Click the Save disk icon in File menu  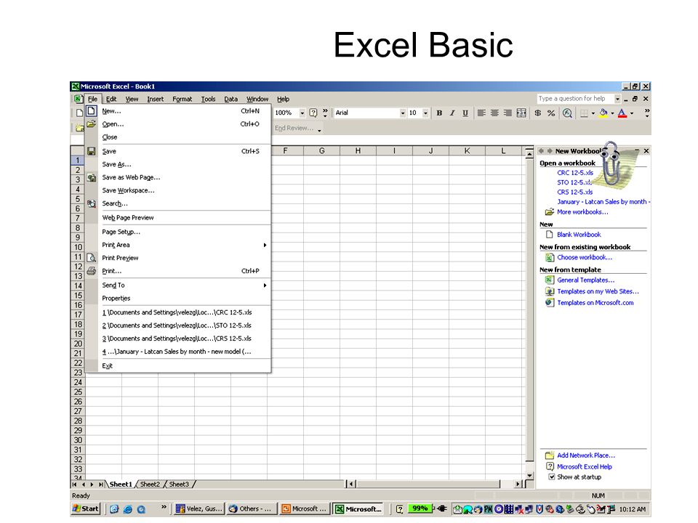point(92,151)
